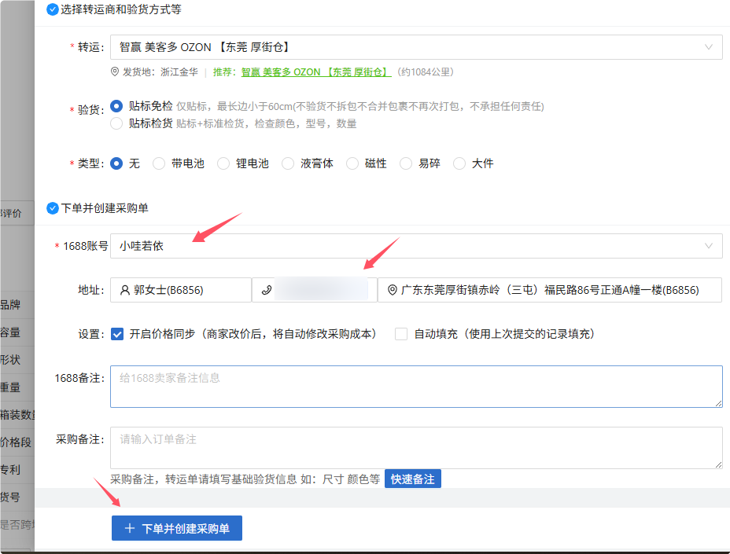Screen dimensions: 730x554
Task: Click the 快速备注 button
Action: click(412, 479)
